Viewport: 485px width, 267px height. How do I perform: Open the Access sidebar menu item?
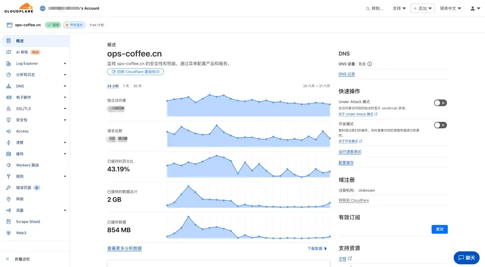pyautogui.click(x=35, y=131)
